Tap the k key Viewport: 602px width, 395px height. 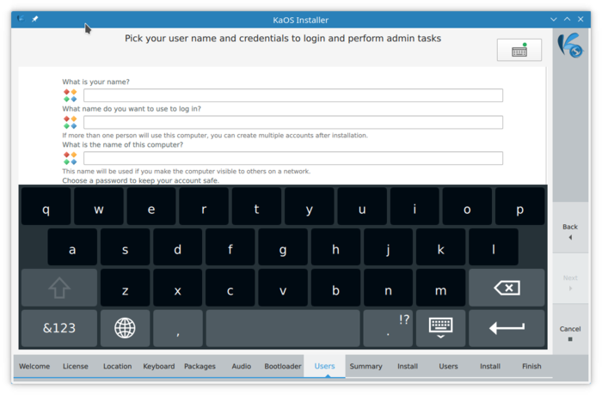(440, 247)
